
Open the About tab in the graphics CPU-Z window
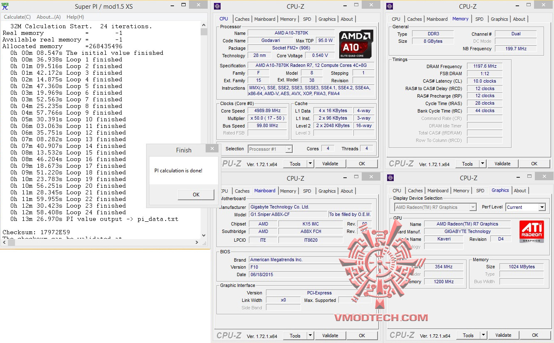(520, 191)
